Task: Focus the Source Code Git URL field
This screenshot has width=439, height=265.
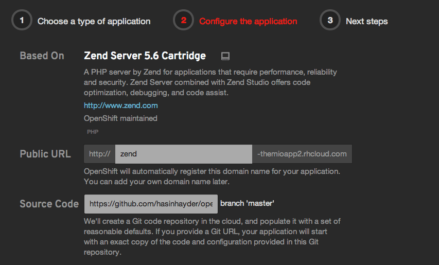Action: pos(151,204)
